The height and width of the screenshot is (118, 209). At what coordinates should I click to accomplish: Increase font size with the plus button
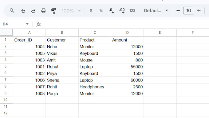199,11
